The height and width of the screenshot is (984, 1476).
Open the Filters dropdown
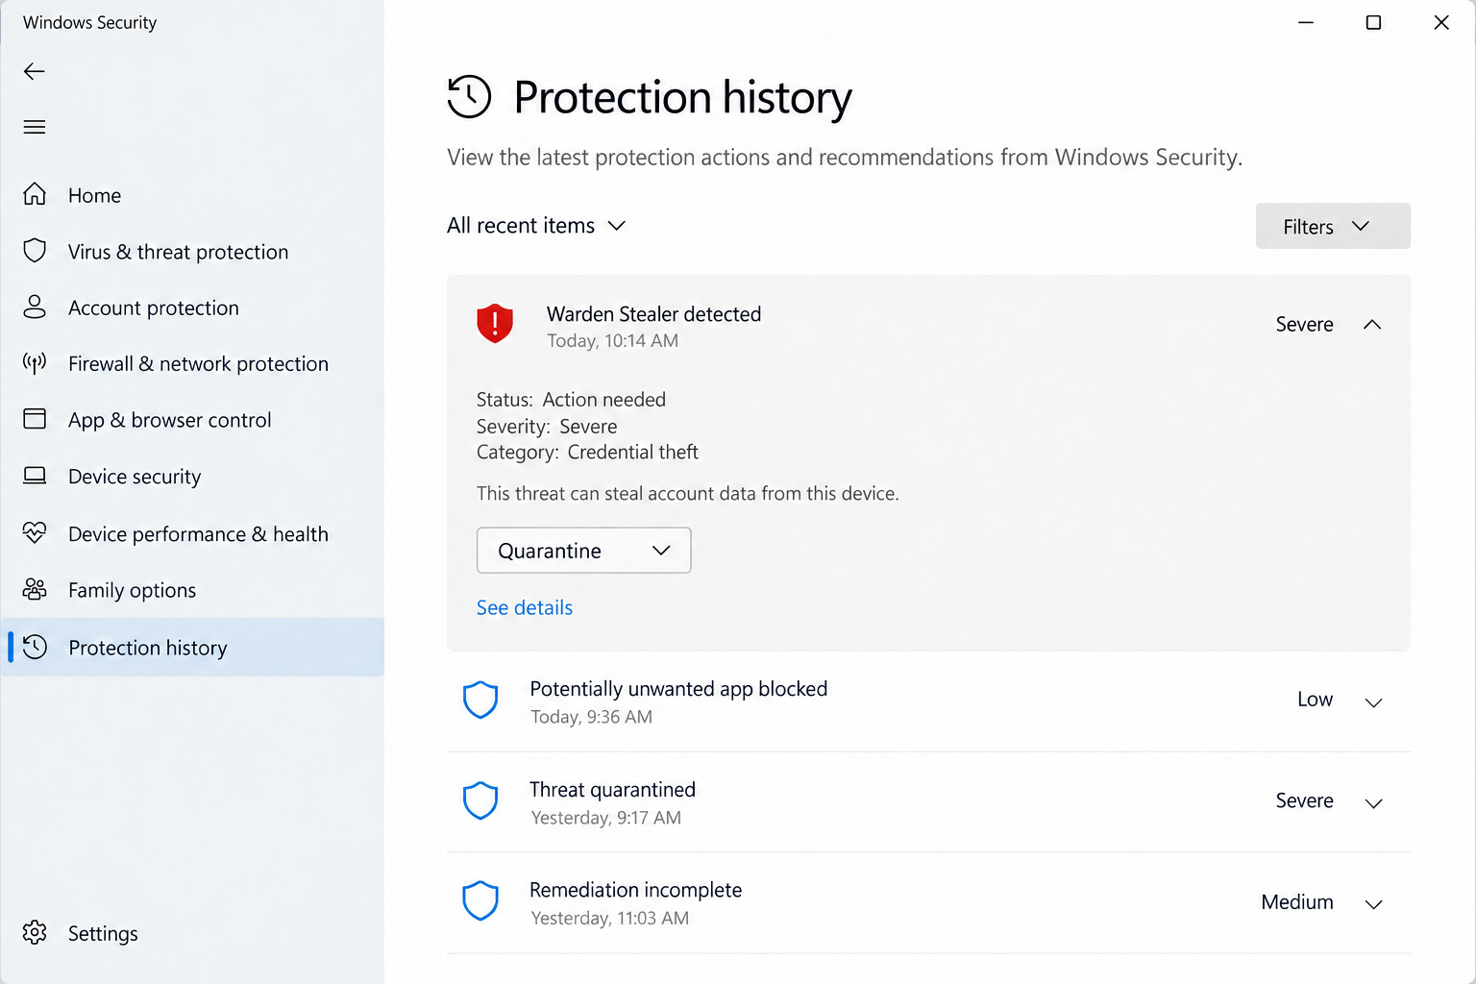coord(1333,226)
